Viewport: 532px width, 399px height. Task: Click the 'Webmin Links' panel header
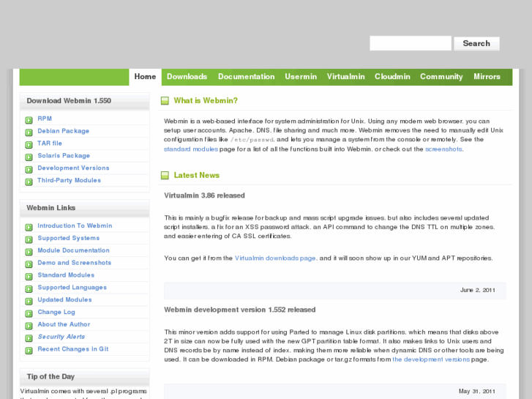point(84,208)
